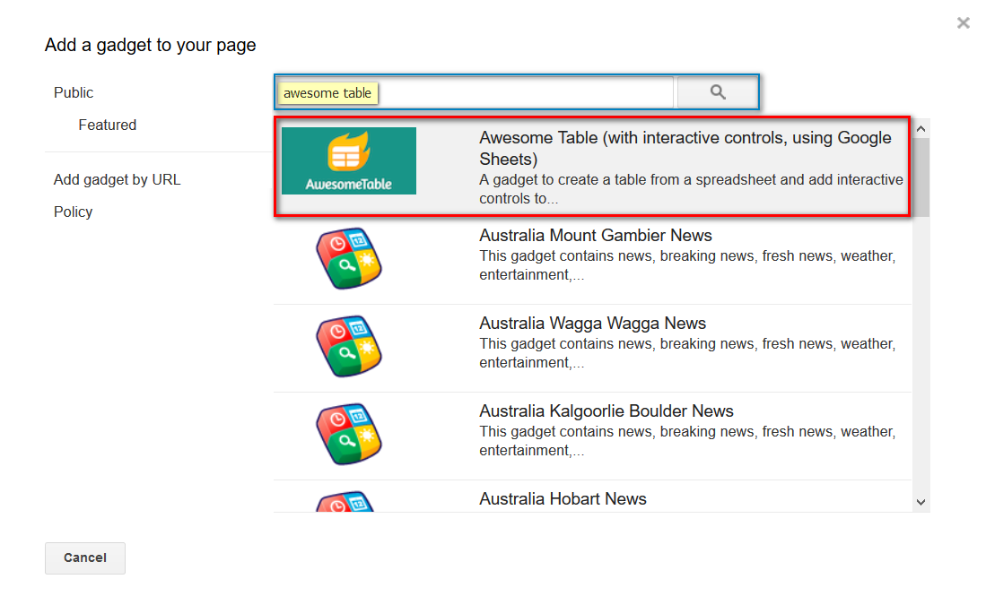Image resolution: width=986 pixels, height=605 pixels.
Task: Pick the Australia Kalgoorlie Boulder News title
Action: pos(606,411)
